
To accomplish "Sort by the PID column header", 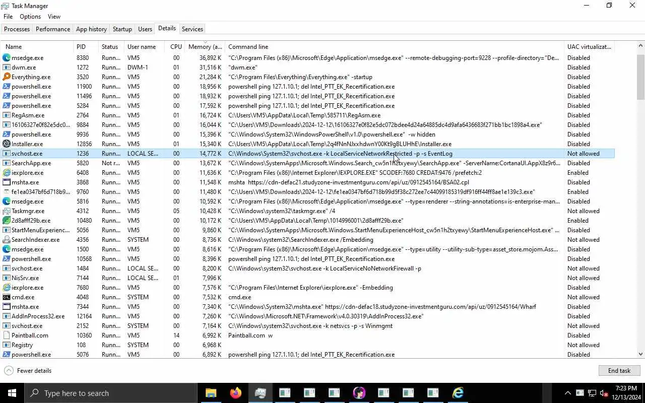I will 86,47.
